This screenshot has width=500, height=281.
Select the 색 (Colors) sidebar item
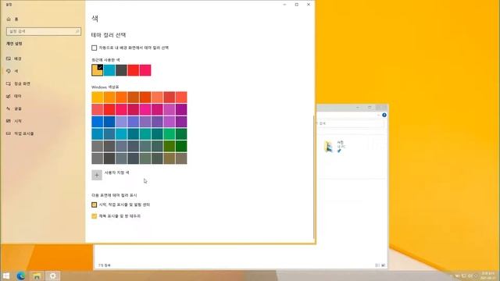click(12, 71)
